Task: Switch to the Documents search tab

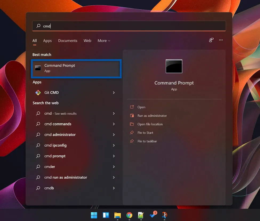Action: click(67, 41)
